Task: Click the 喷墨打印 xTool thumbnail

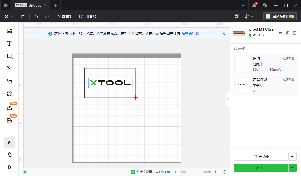Action: pyautogui.click(x=243, y=85)
